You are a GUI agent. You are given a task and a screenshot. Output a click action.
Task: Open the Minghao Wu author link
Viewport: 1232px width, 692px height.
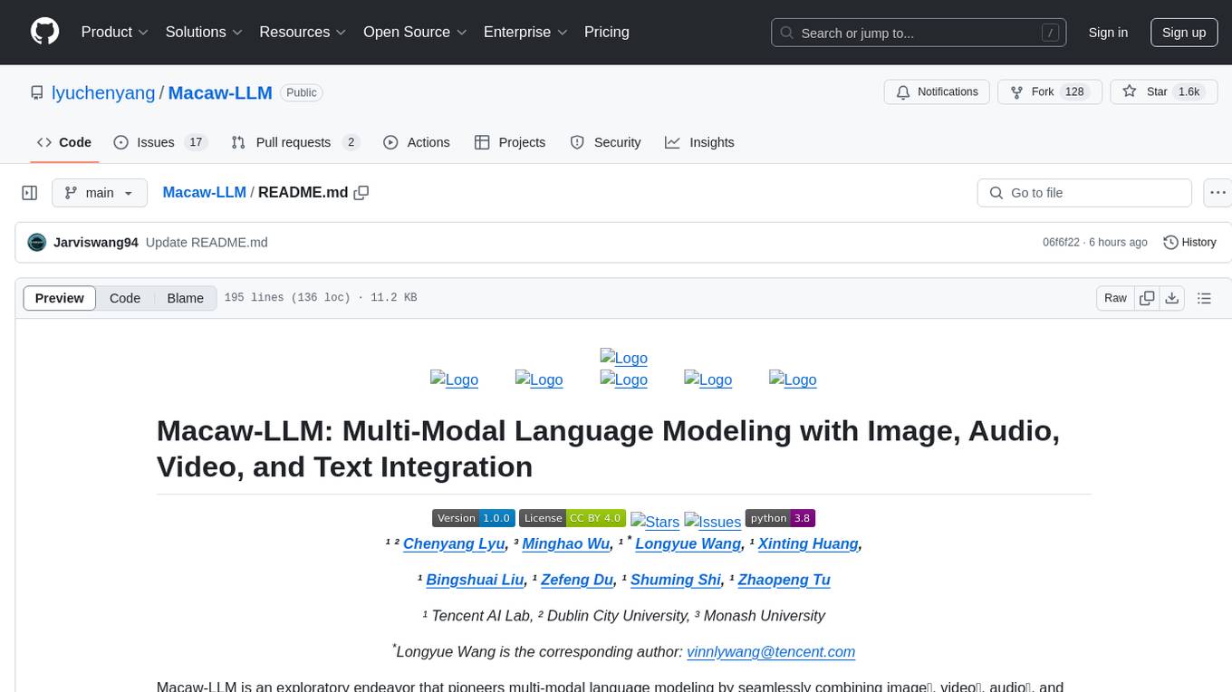click(x=567, y=543)
